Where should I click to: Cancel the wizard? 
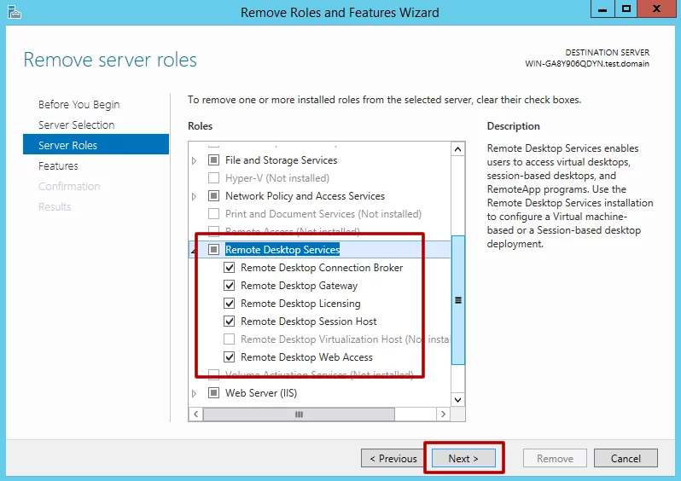[626, 459]
